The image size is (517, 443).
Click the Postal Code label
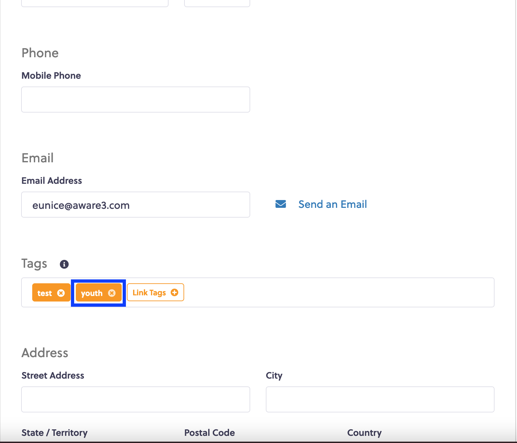[x=210, y=433]
